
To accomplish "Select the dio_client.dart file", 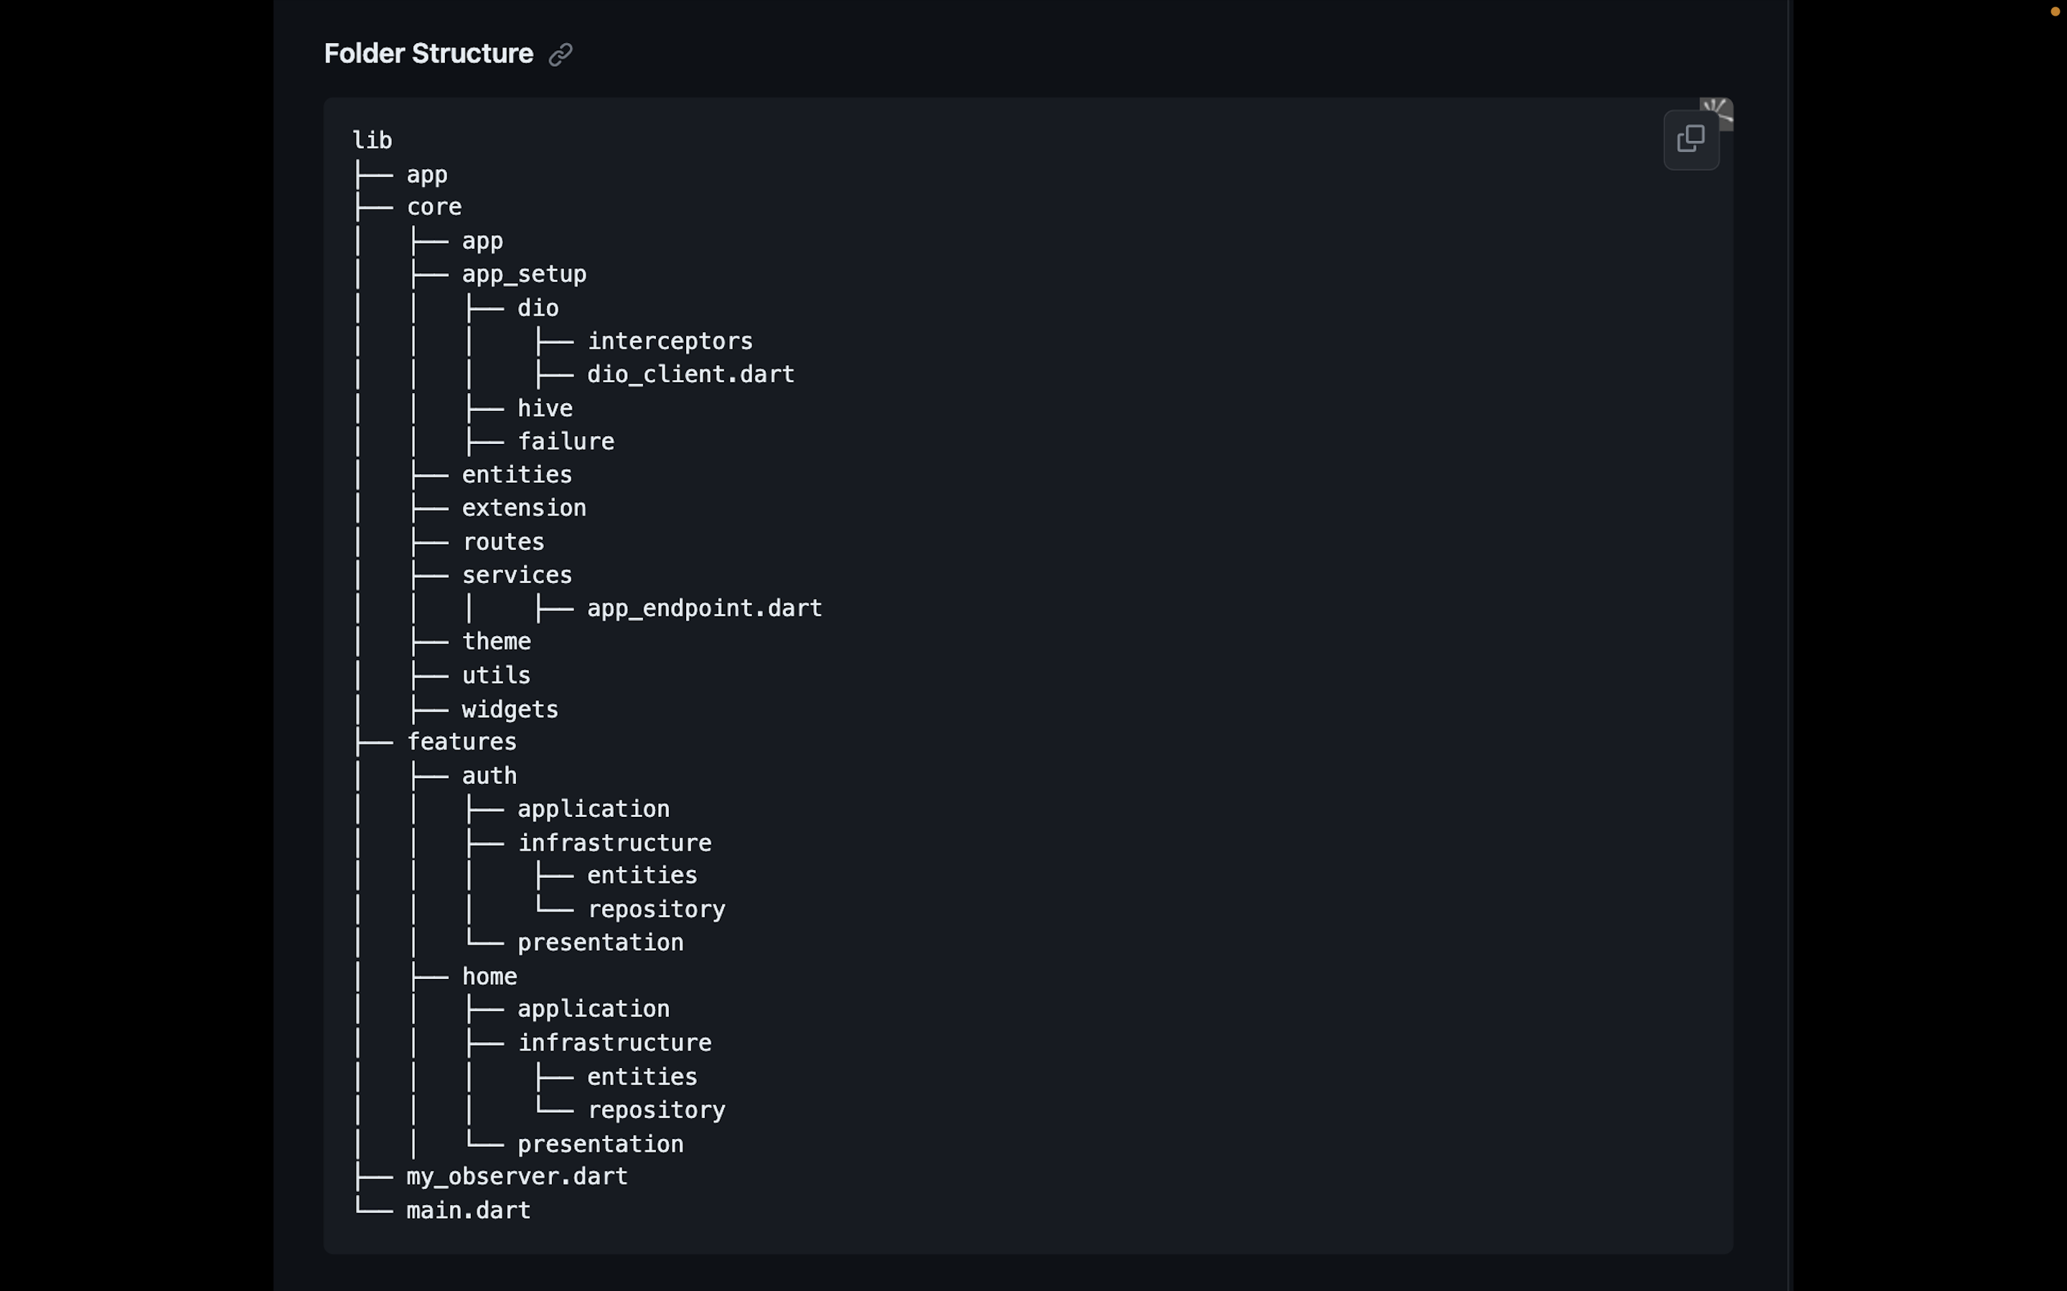I will [x=690, y=374].
